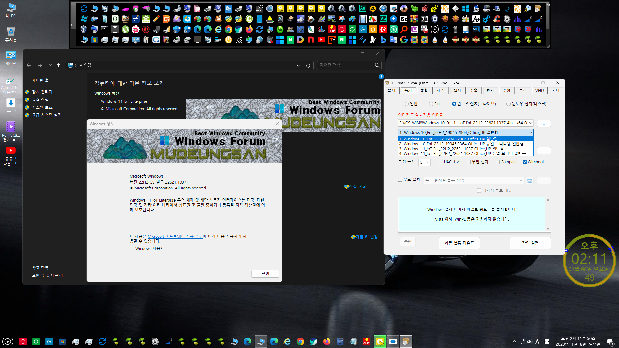This screenshot has width=619, height=348.
Task: Open recent locations chevron in System window
Action: coord(50,65)
